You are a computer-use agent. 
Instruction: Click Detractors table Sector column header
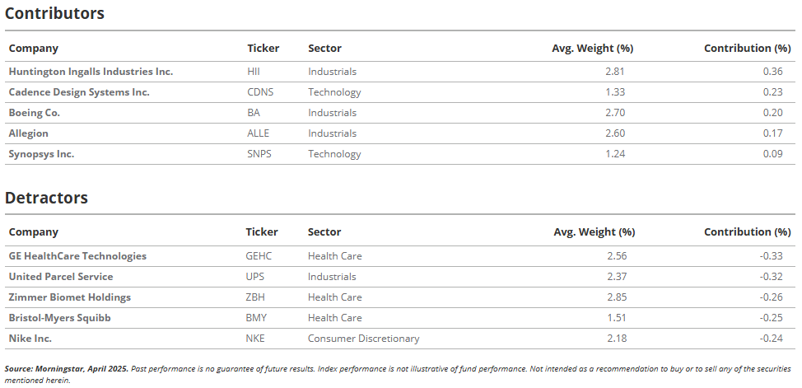pyautogui.click(x=324, y=231)
